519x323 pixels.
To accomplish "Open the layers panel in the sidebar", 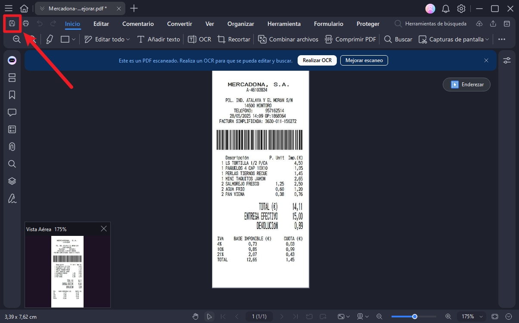I will point(12,181).
